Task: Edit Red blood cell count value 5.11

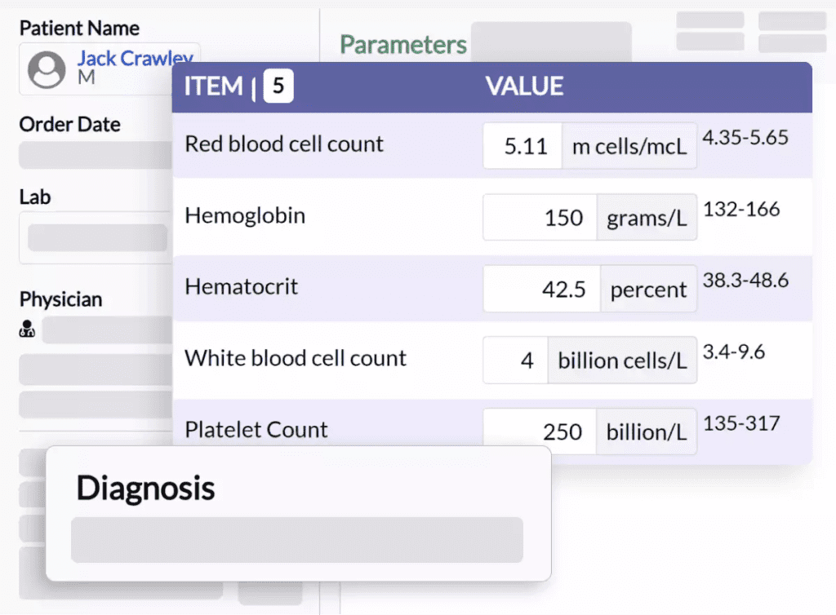Action: pyautogui.click(x=522, y=147)
